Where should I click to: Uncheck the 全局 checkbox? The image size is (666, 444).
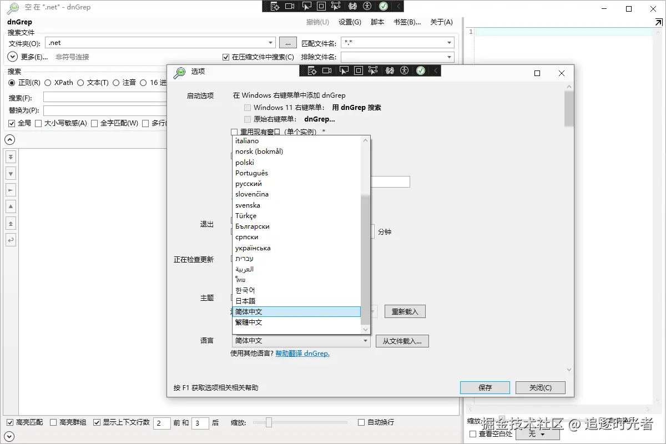click(x=12, y=123)
